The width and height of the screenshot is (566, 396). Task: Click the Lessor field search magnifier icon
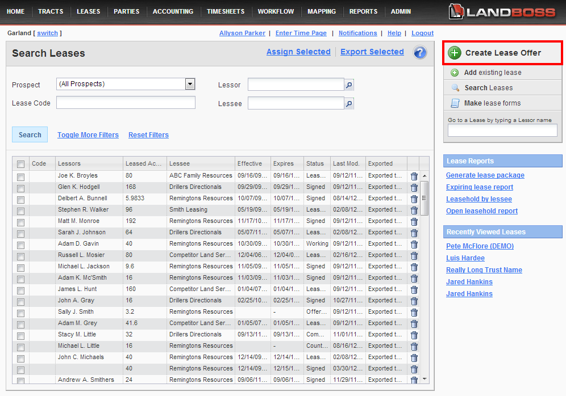coord(349,85)
